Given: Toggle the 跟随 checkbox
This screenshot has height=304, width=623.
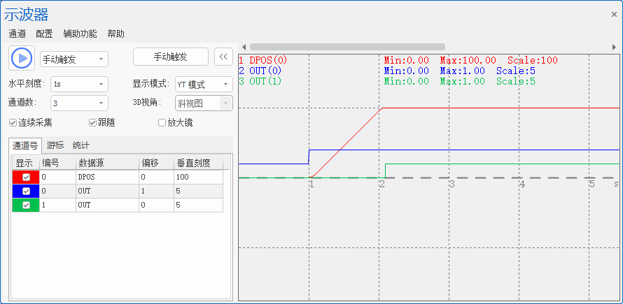Looking at the screenshot, I should pyautogui.click(x=92, y=123).
